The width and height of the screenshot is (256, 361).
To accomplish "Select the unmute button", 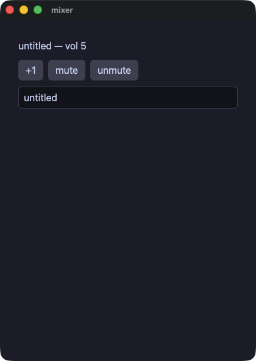I will 114,70.
